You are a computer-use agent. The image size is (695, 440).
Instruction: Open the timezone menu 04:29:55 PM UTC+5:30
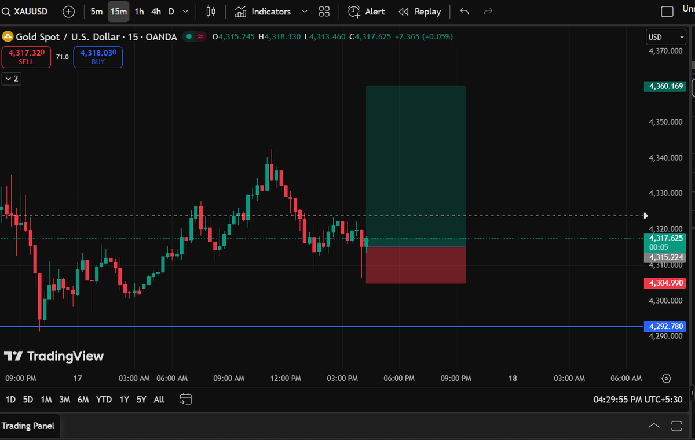pos(638,400)
